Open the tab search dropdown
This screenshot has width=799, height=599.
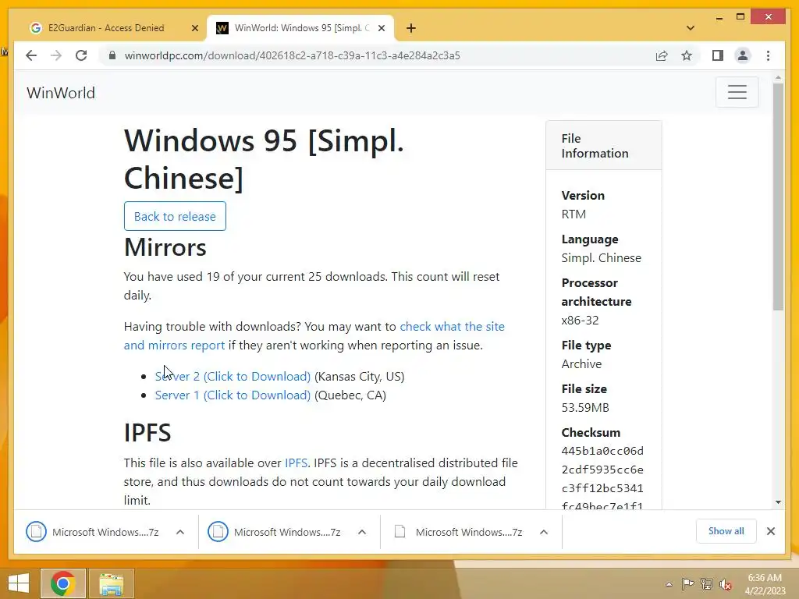691,28
